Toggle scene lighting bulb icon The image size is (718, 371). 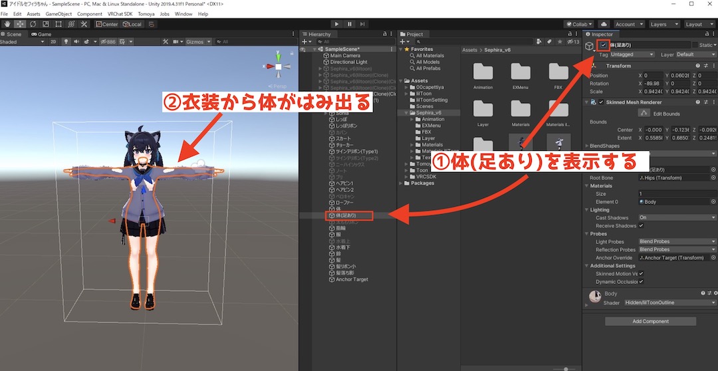click(x=66, y=42)
